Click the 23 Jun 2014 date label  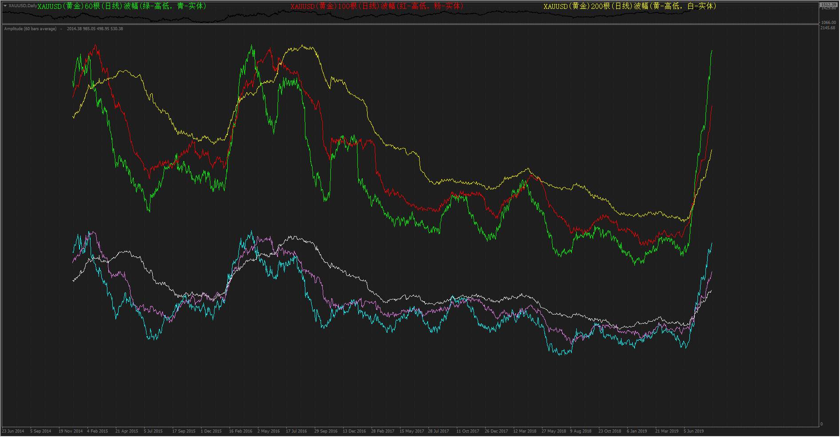[x=13, y=431]
